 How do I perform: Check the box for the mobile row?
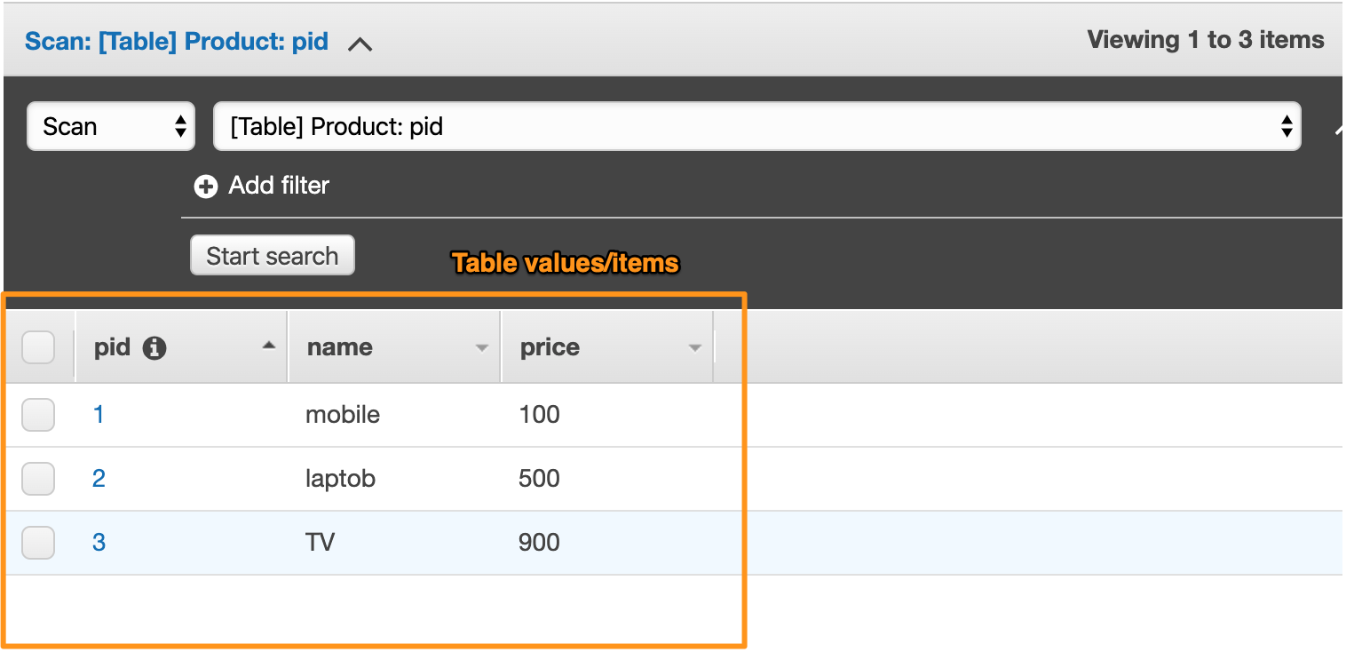pos(38,415)
